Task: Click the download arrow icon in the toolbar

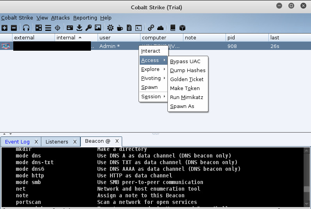Action: [79, 28]
